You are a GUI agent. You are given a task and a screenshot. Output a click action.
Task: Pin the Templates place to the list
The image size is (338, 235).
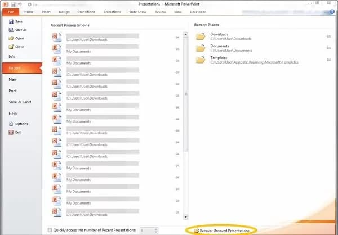(329, 60)
